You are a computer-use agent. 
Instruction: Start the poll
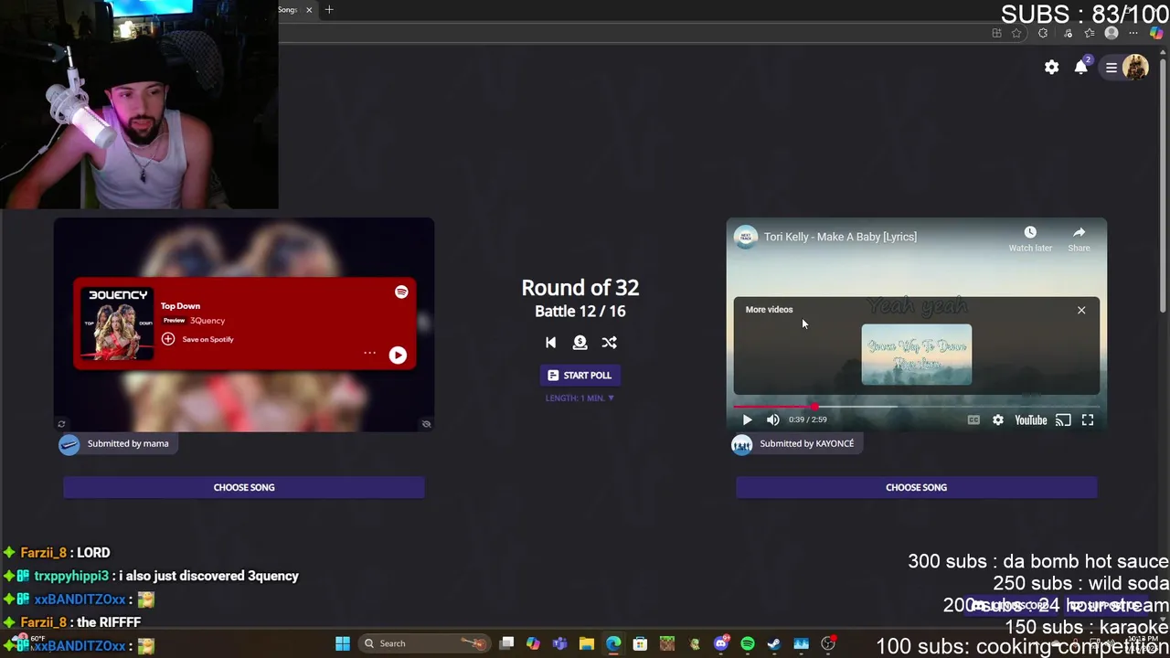pos(580,376)
